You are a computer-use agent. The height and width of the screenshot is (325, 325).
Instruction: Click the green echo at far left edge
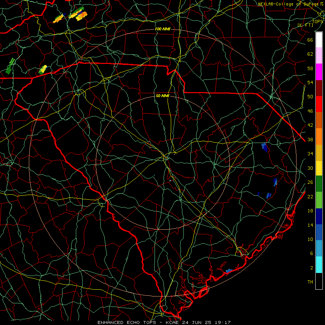[x=10, y=66]
